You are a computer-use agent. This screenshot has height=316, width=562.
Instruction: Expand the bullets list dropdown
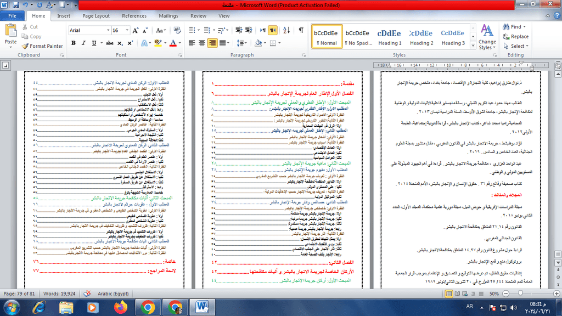tap(199, 31)
